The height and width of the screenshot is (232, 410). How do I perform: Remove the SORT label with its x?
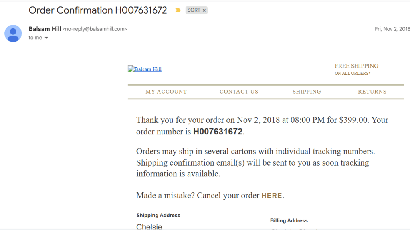[x=204, y=10]
